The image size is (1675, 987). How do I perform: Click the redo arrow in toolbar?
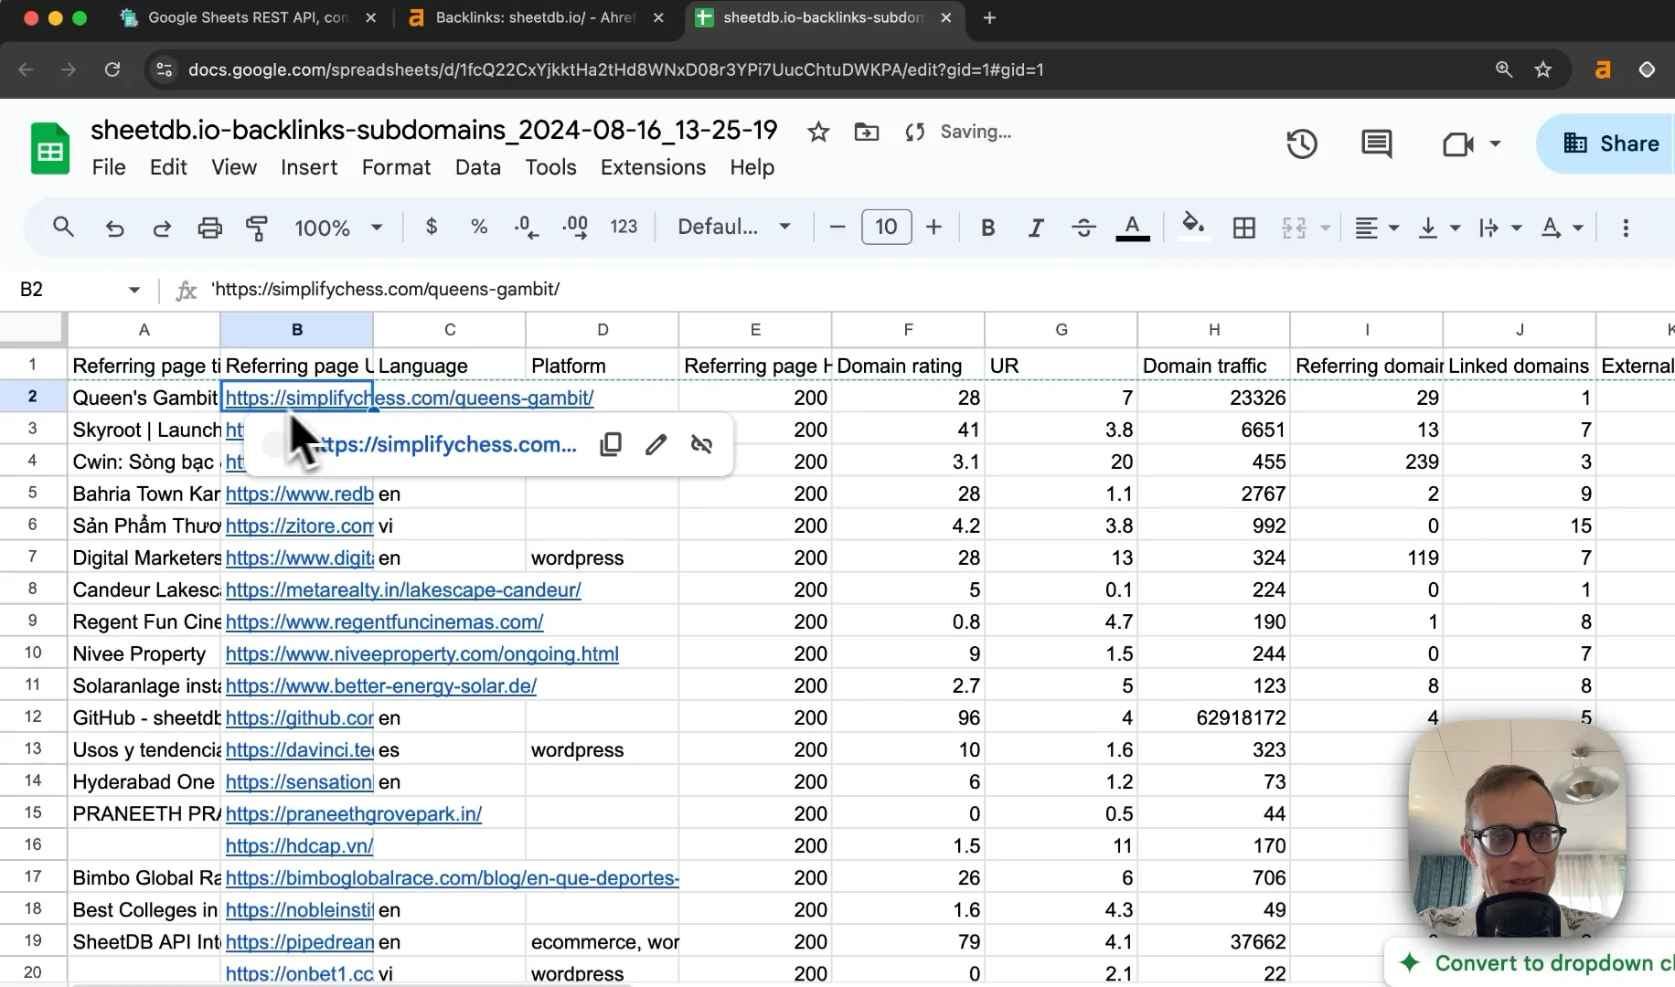[162, 228]
